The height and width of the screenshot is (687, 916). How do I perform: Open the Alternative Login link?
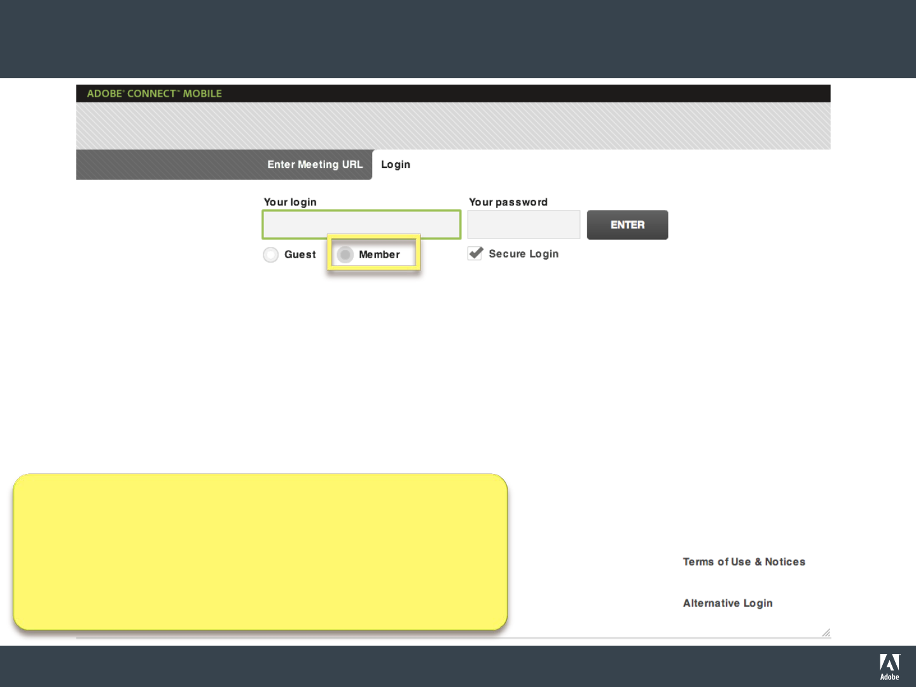tap(728, 603)
